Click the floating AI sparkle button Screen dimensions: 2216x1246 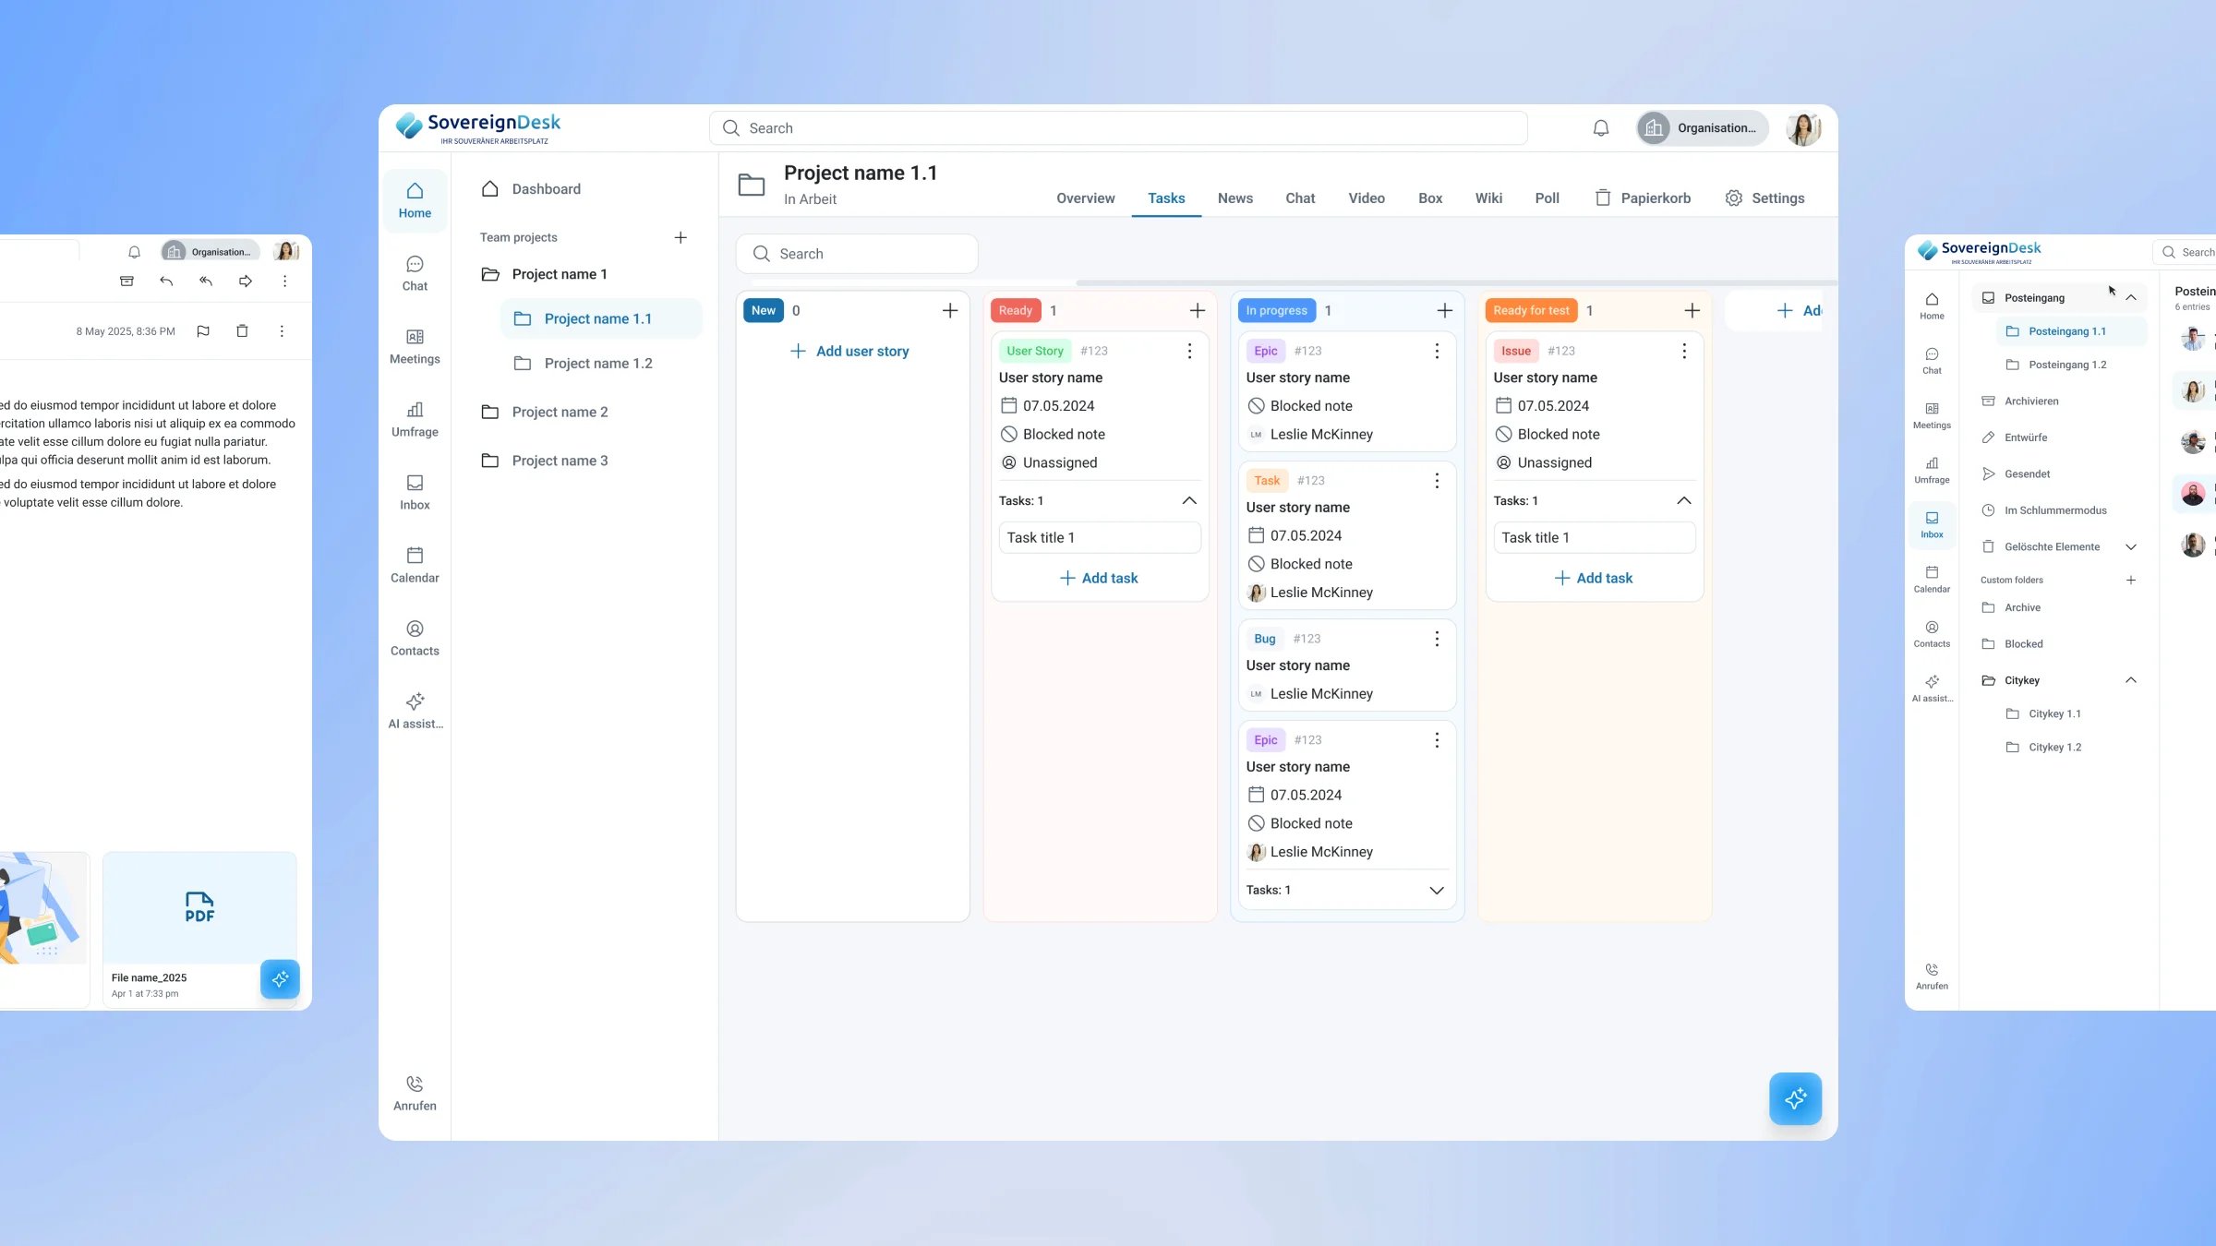(x=1795, y=1098)
